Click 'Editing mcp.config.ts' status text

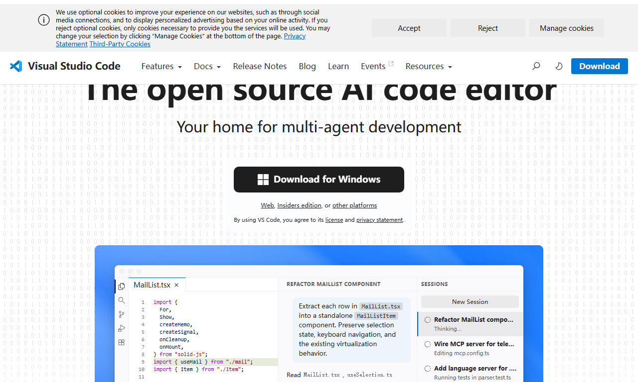click(462, 353)
